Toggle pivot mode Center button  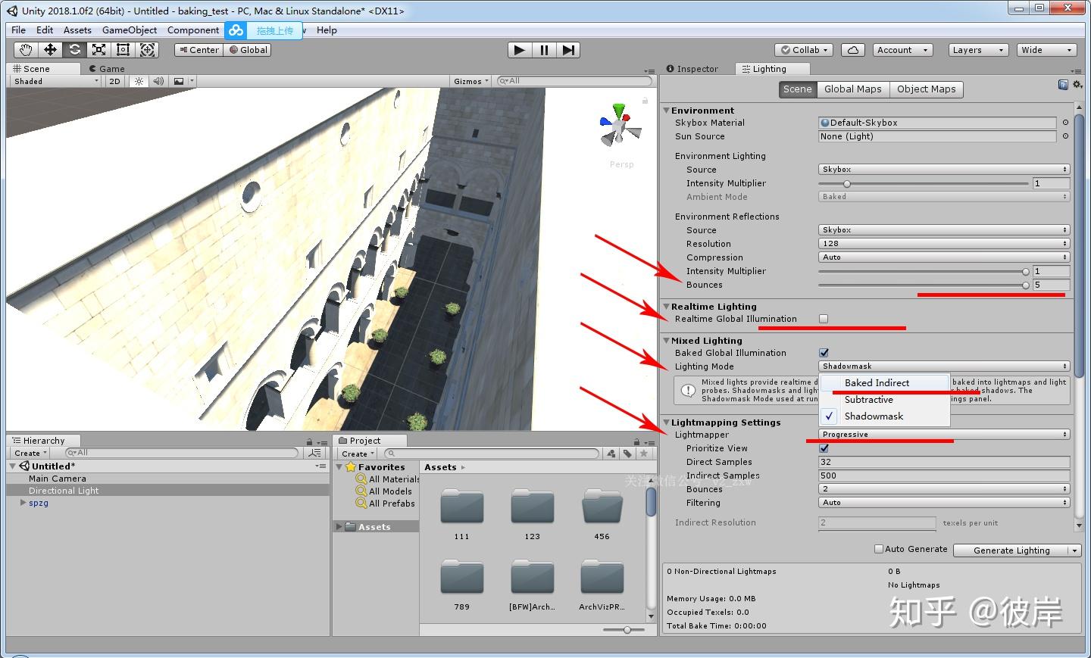point(199,50)
